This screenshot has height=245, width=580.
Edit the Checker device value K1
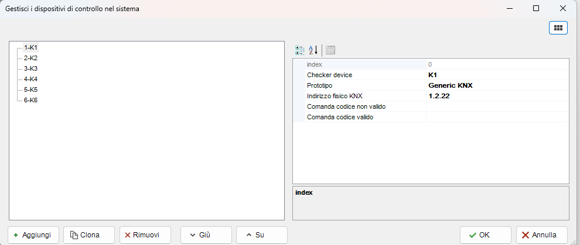[497, 75]
